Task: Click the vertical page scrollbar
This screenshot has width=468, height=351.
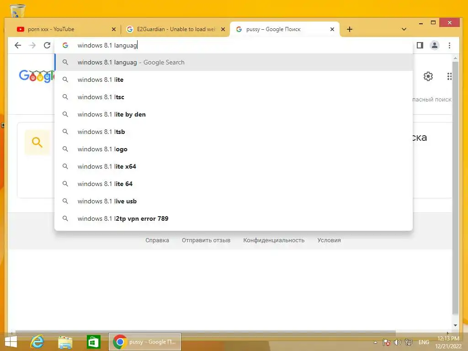Action: click(x=455, y=188)
